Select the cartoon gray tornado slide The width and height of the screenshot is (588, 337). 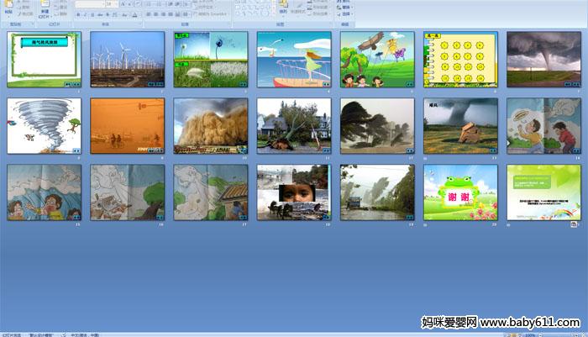tap(44, 126)
